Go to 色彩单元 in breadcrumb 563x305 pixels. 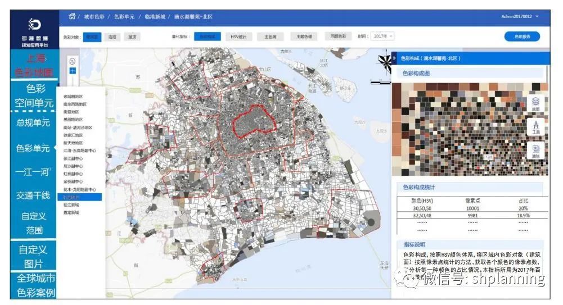click(124, 16)
